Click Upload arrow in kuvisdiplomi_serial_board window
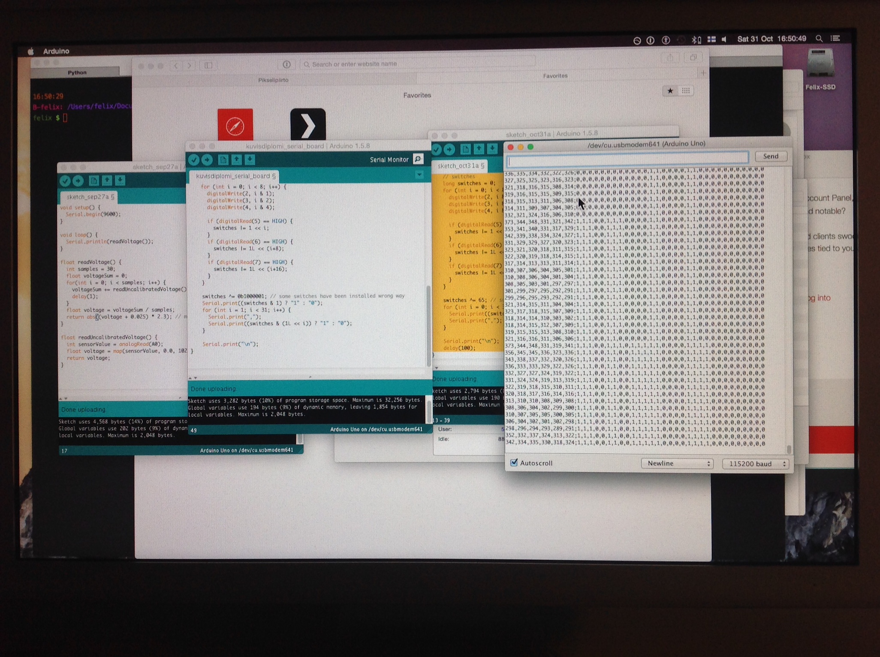Viewport: 880px width, 657px height. [x=207, y=160]
